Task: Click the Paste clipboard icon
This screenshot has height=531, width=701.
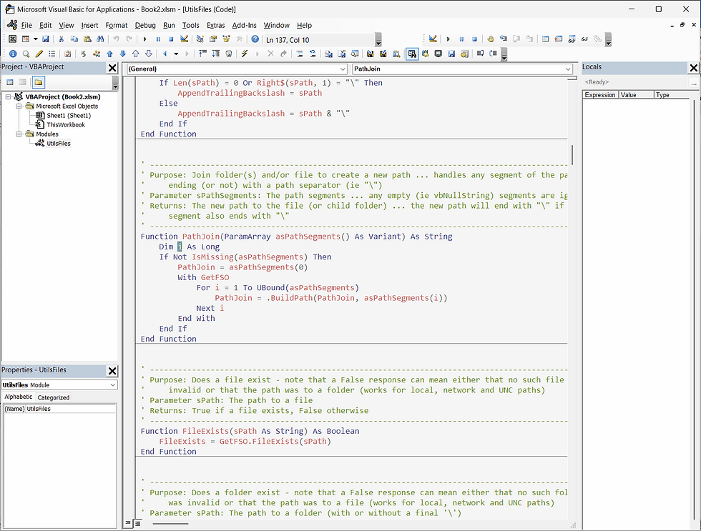Action: (87, 39)
